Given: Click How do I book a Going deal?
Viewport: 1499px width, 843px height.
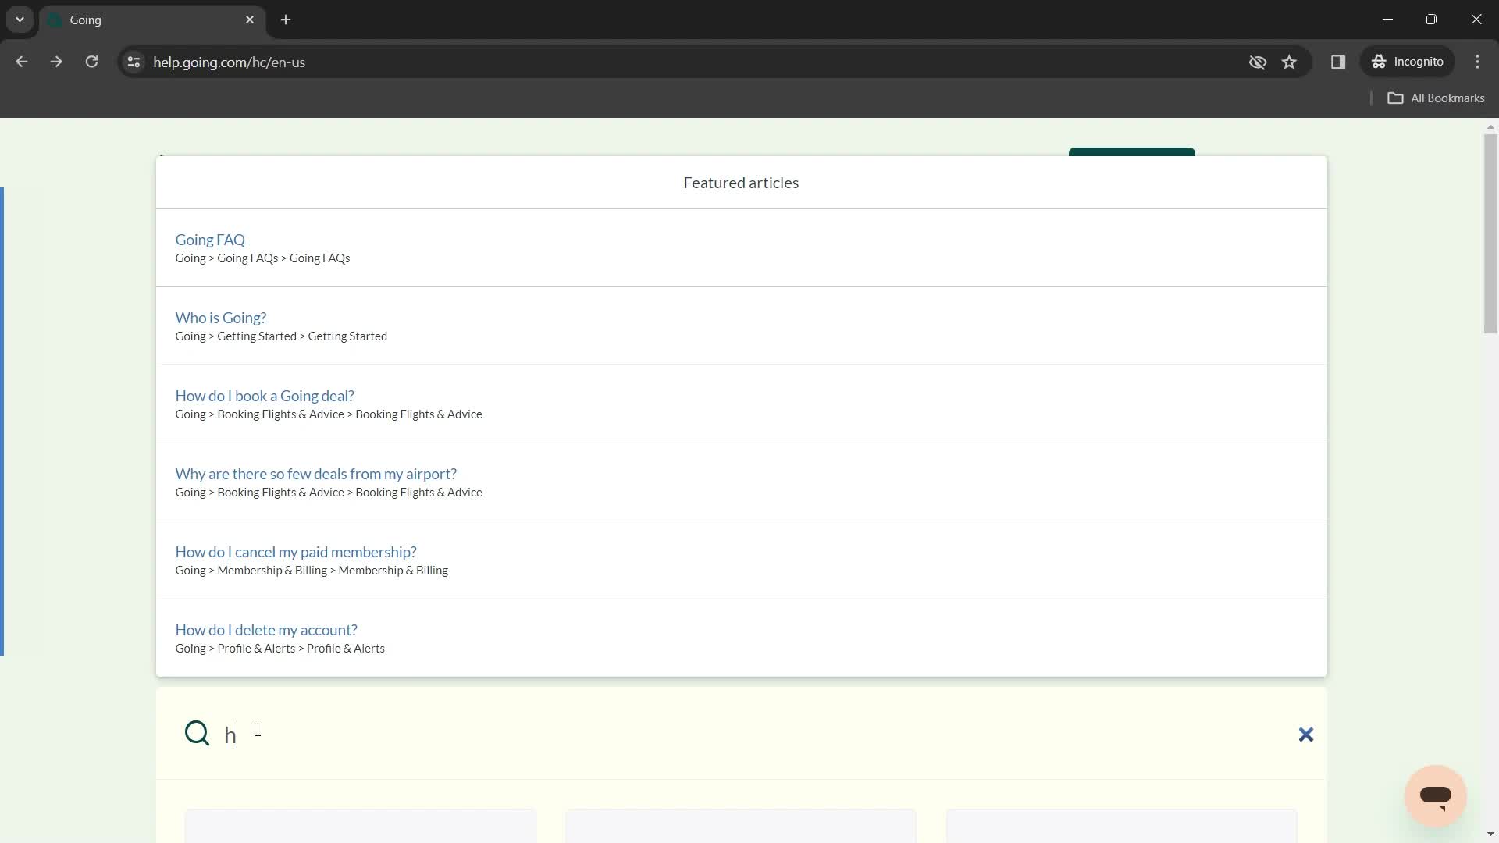Looking at the screenshot, I should click(265, 395).
